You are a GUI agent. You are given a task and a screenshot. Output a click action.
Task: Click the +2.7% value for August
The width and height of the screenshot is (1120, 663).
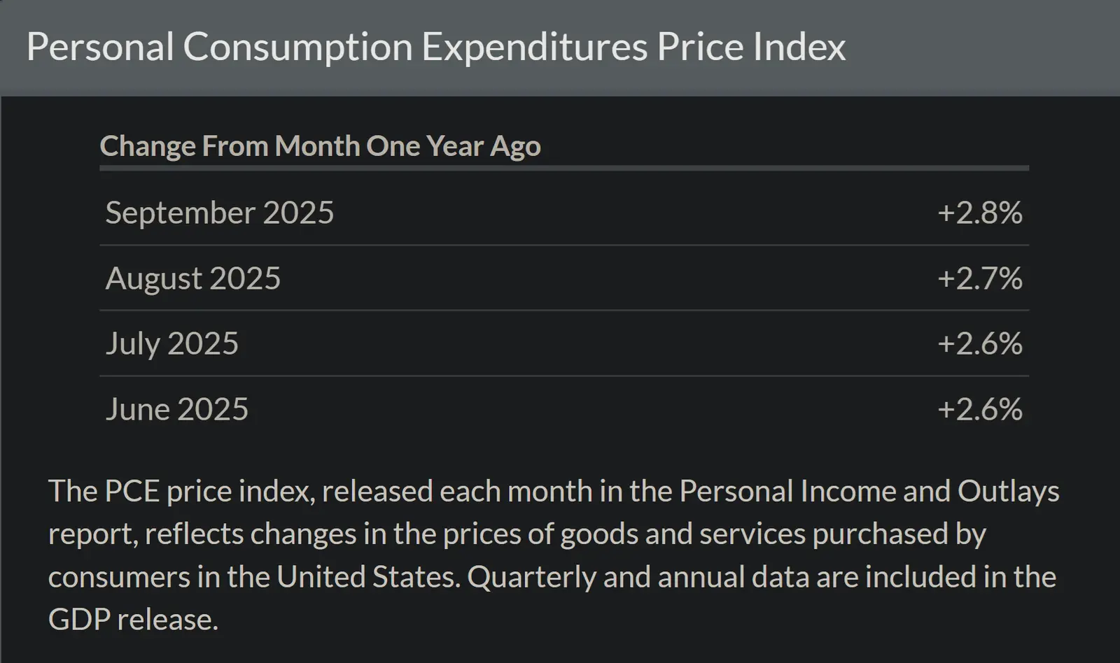(979, 278)
